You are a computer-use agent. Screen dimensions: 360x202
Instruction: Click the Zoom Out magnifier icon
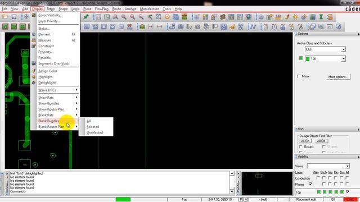click(141, 17)
